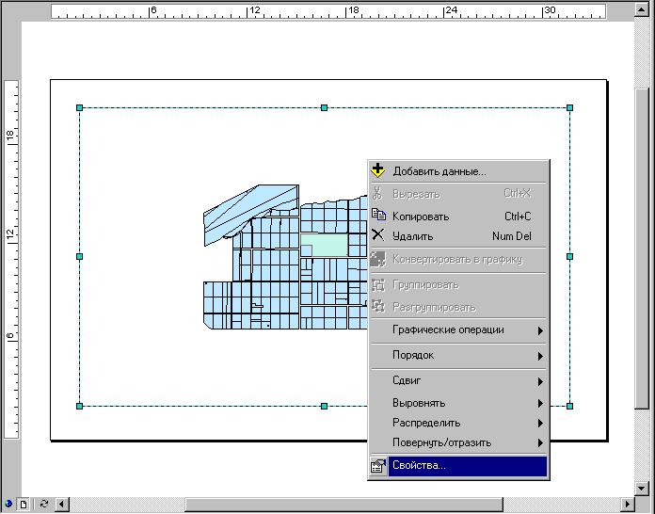Click the horizontal scrollbar thumb

(x=343, y=505)
